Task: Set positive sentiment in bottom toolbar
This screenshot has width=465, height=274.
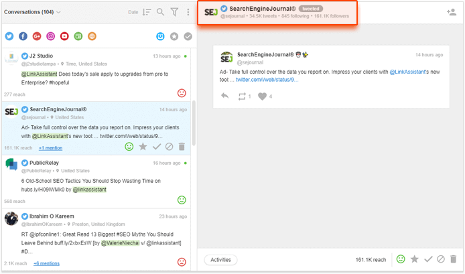Action: tap(401, 259)
